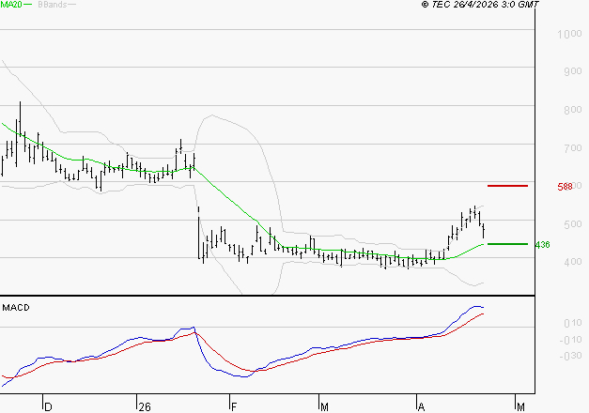Click the 400 price axis label
The height and width of the screenshot is (413, 589).
point(573,262)
